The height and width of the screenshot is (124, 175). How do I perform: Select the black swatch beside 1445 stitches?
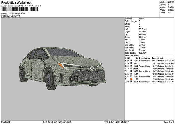(x=131, y=66)
